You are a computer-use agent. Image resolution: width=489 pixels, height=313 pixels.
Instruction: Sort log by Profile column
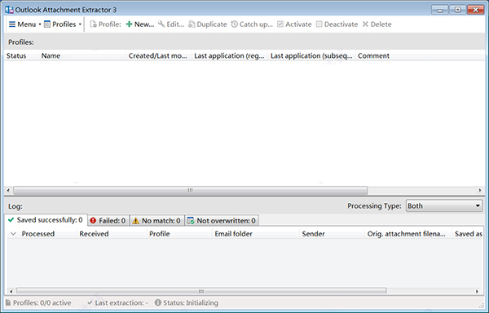pyautogui.click(x=179, y=234)
